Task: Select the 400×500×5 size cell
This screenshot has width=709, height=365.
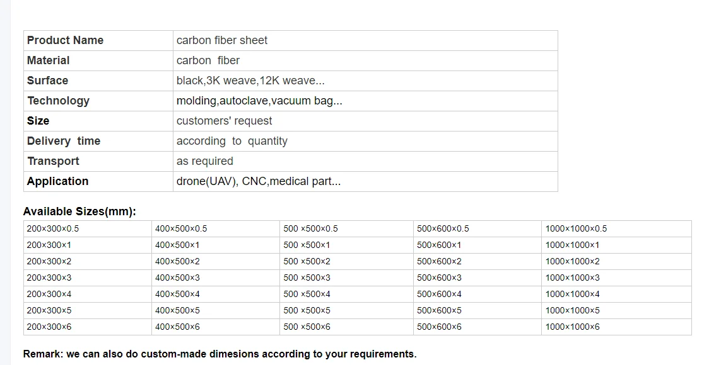Action: [x=177, y=310]
